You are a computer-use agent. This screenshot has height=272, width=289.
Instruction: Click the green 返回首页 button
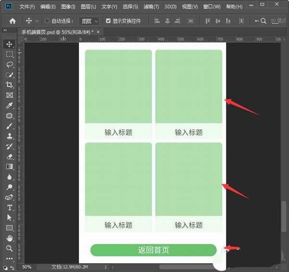pos(153,250)
